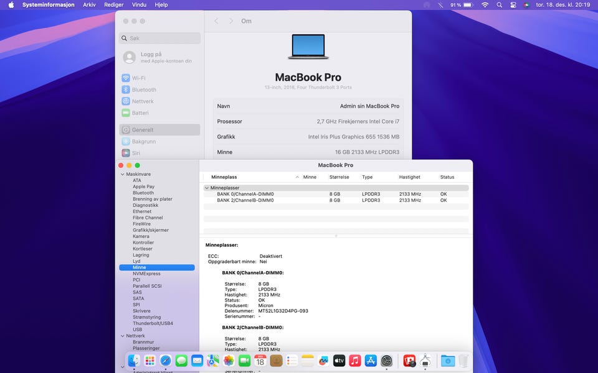This screenshot has width=598, height=373.
Task: Select Strømstyring in the hardware tree
Action: click(147, 318)
